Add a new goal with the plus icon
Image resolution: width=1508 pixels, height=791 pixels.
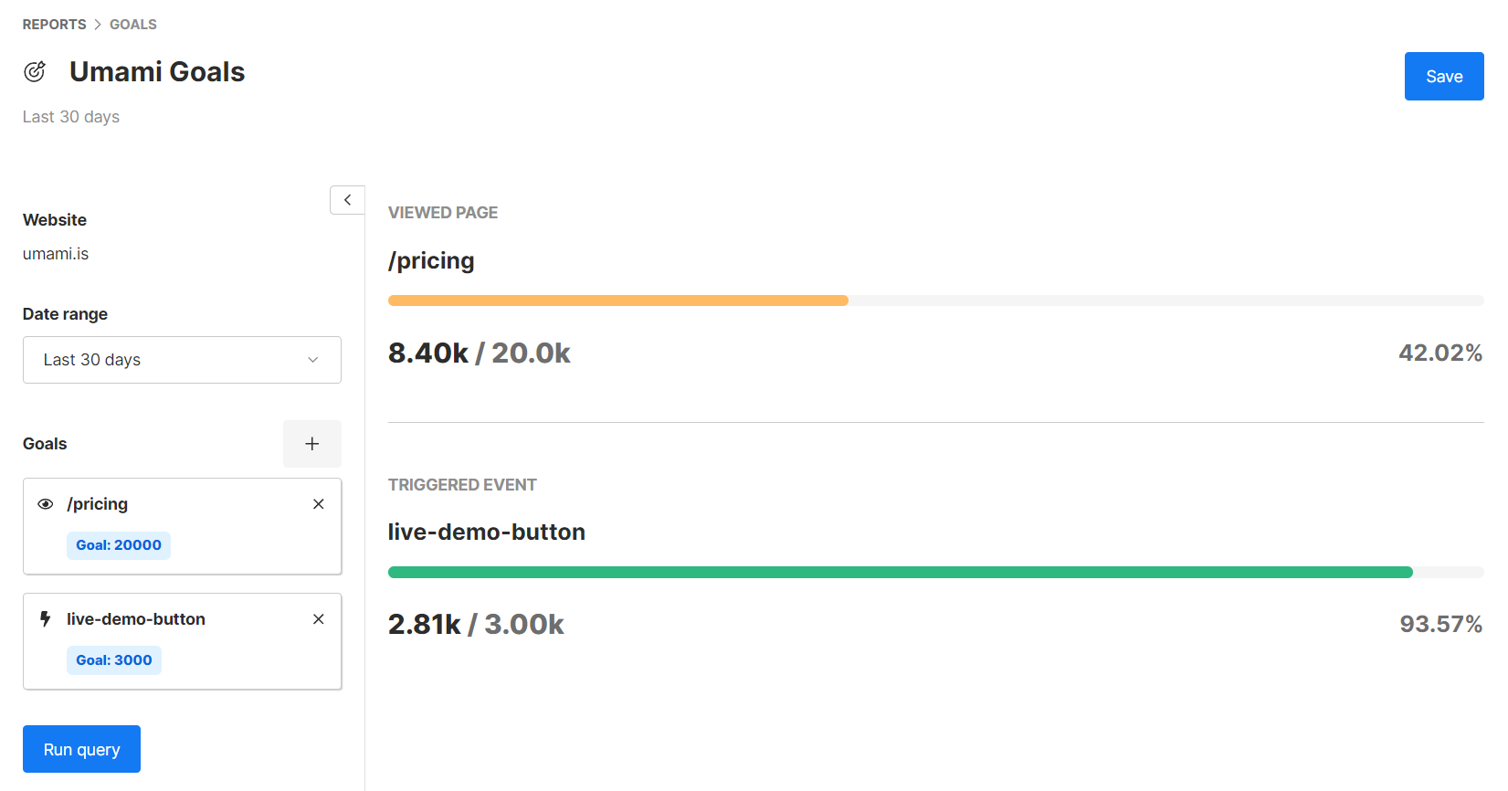point(311,444)
